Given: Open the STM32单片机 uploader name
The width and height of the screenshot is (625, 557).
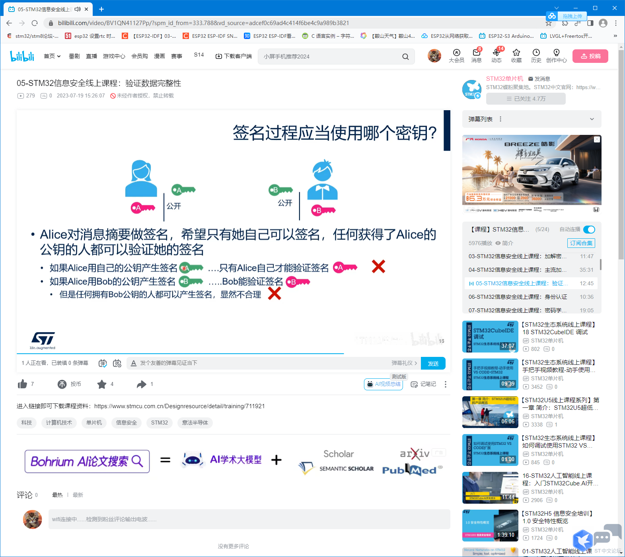Looking at the screenshot, I should click(505, 78).
